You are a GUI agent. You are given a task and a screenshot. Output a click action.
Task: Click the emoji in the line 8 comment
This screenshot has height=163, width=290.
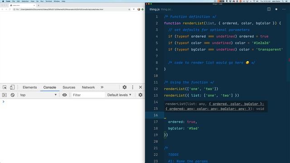click(247, 62)
